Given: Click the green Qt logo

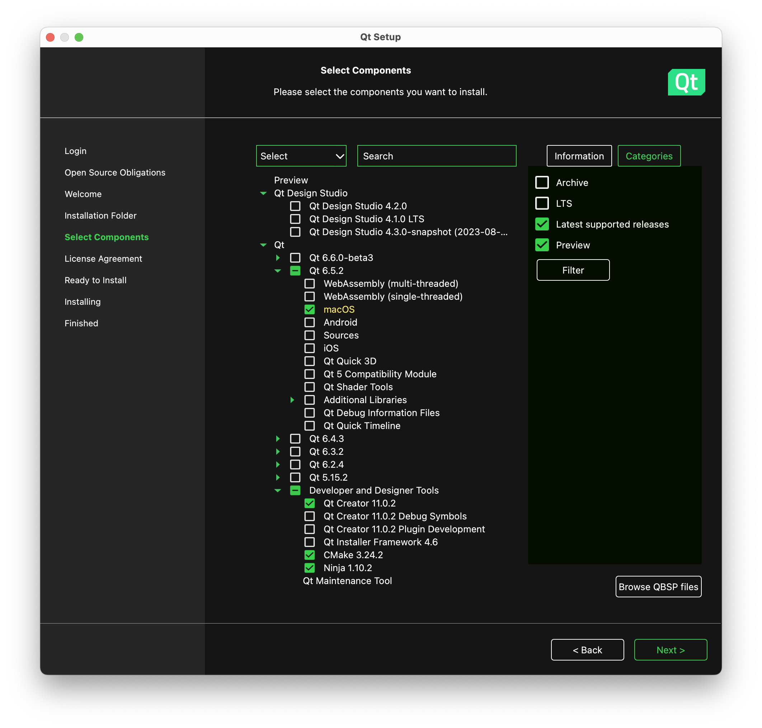Looking at the screenshot, I should [x=686, y=82].
